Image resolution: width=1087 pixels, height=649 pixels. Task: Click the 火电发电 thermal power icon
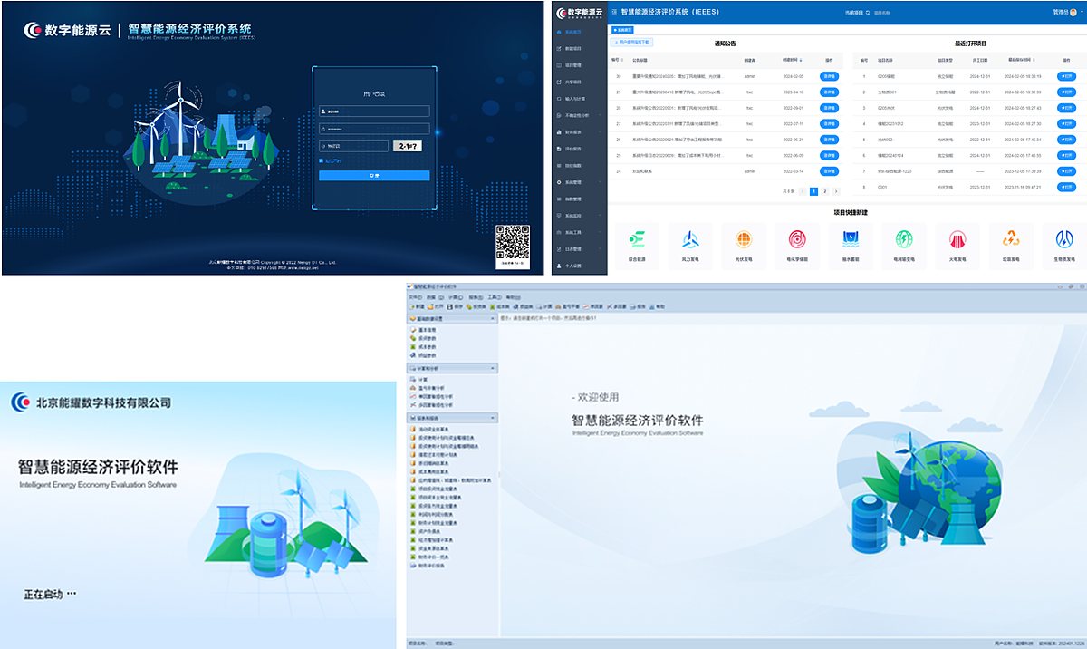(957, 239)
